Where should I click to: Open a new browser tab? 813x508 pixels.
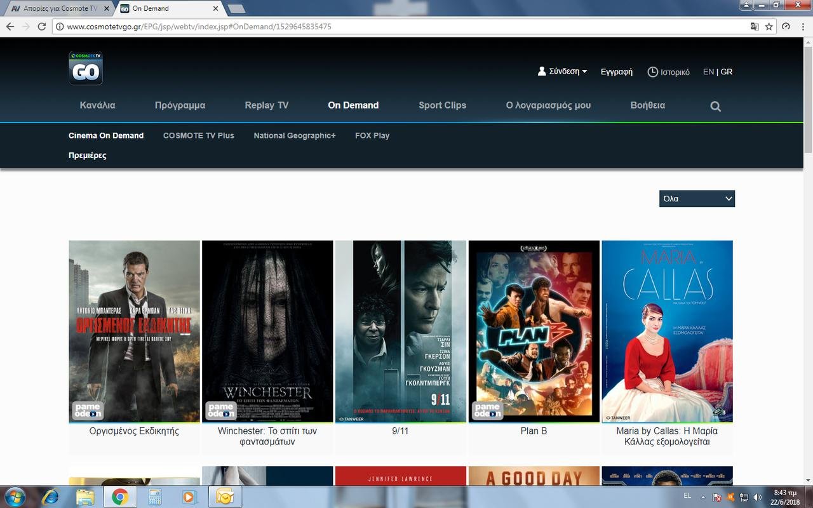(x=236, y=9)
